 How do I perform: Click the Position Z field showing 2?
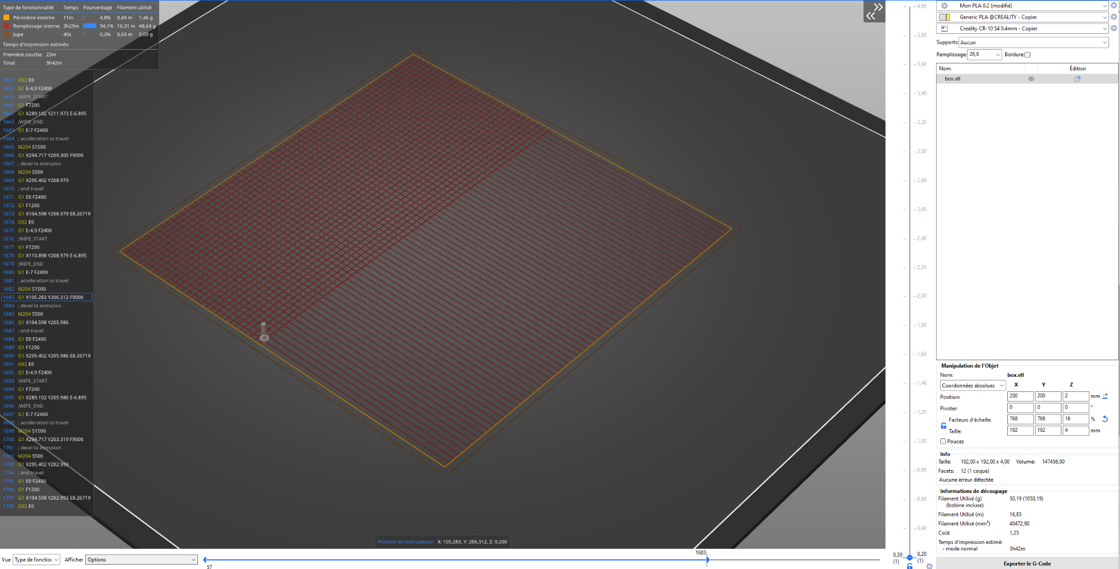pos(1076,396)
